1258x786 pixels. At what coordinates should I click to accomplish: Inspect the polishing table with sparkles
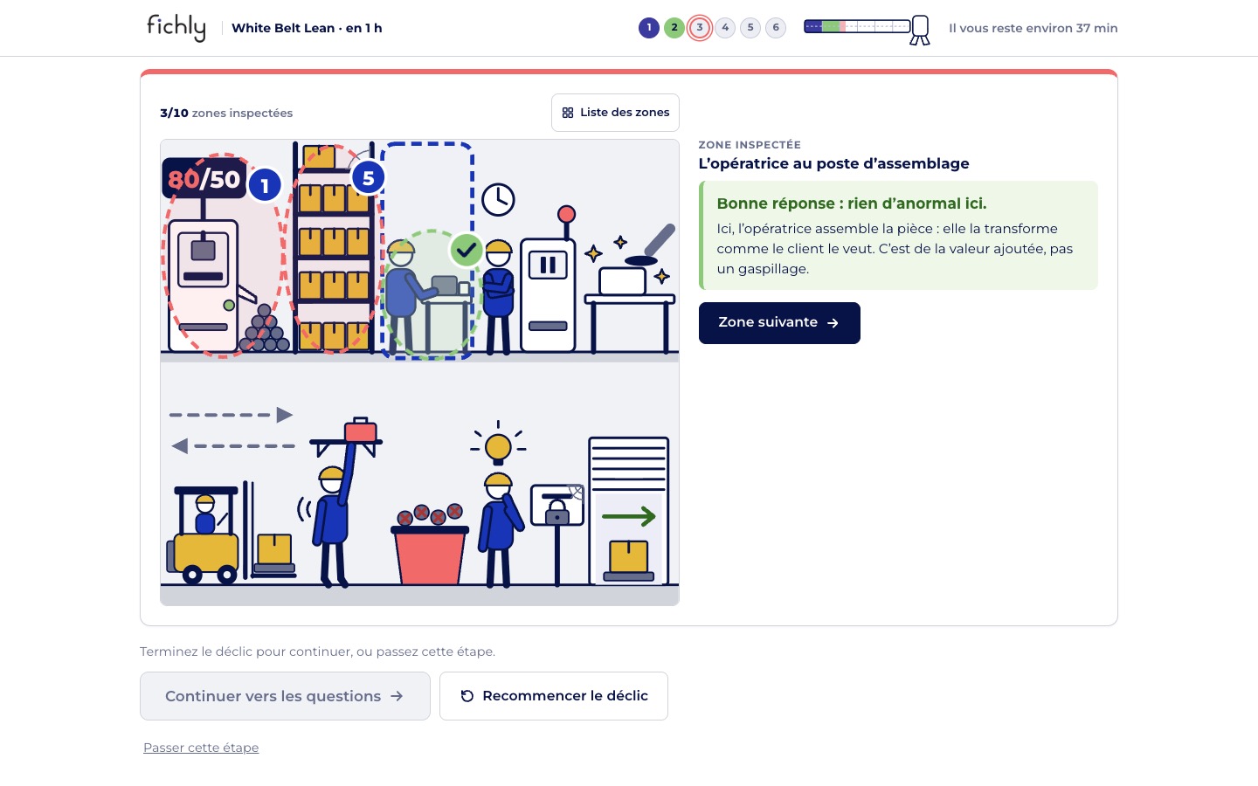pos(631,288)
